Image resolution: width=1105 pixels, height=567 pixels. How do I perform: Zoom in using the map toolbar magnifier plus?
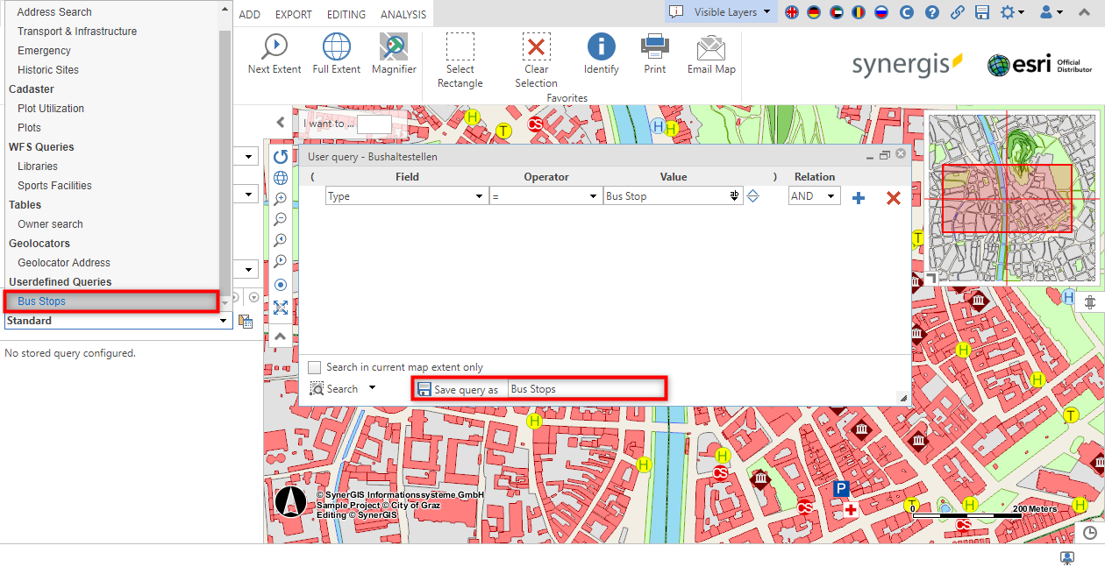tap(282, 197)
